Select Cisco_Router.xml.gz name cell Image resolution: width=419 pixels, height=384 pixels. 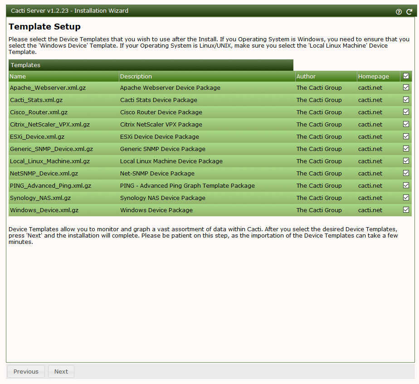pos(39,112)
